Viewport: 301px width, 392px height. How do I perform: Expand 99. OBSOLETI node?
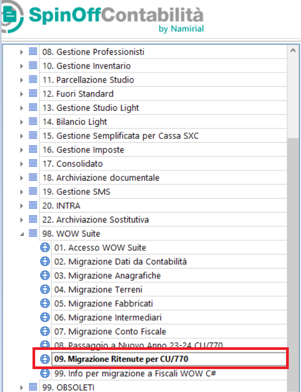[22, 388]
